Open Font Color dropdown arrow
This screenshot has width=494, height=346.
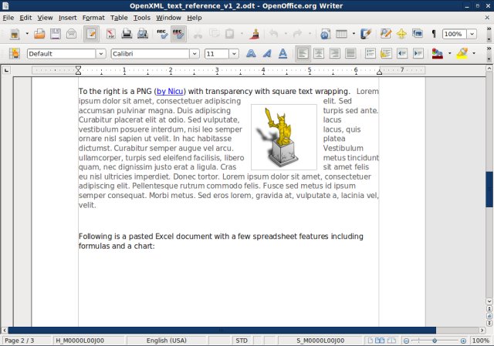coord(449,53)
